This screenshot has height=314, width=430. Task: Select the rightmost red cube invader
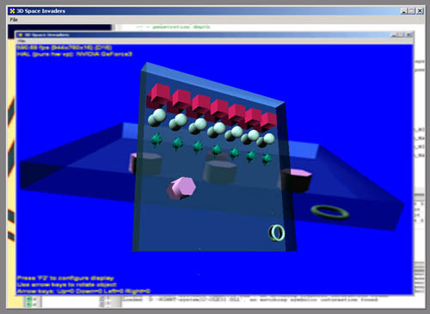(268, 121)
